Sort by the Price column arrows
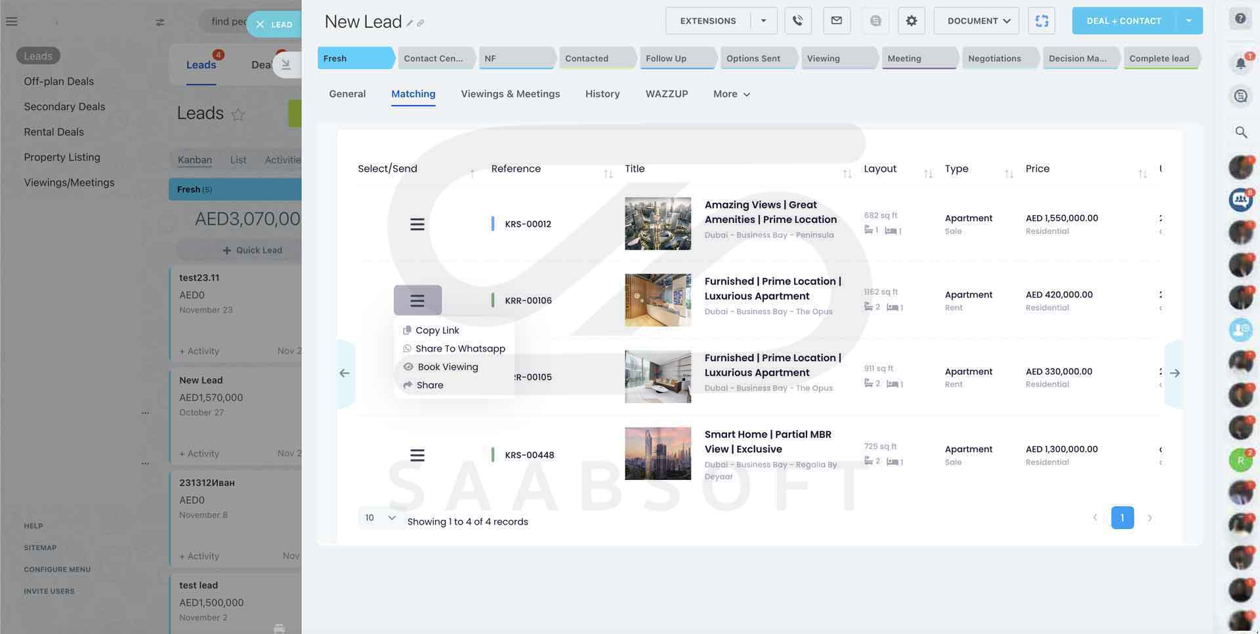1260x634 pixels. pos(1143,174)
